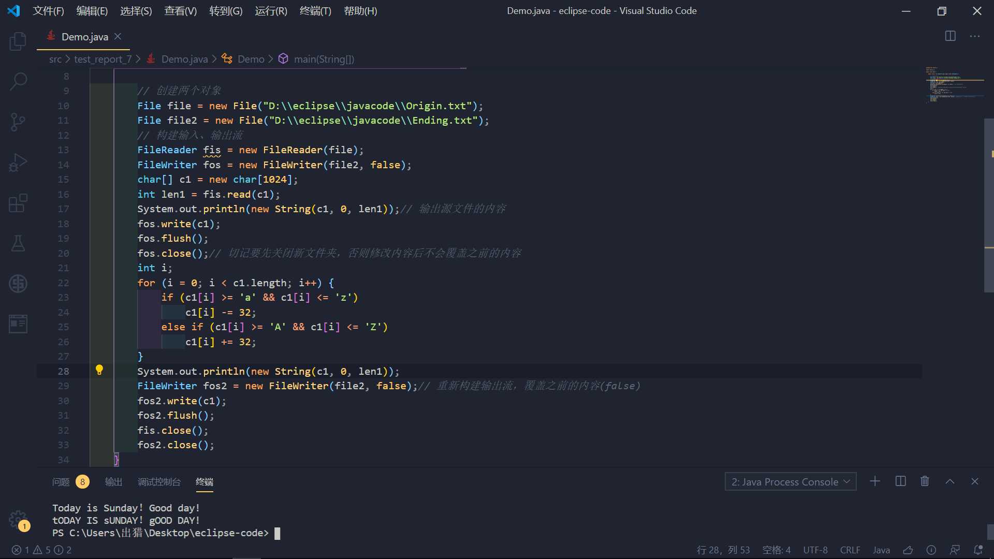Maximize the panel with up chevron
Screen dimensions: 994x559
coord(950,481)
